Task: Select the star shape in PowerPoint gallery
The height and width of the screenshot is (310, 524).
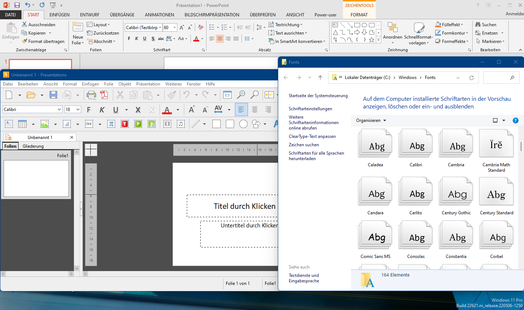Action: [371, 40]
